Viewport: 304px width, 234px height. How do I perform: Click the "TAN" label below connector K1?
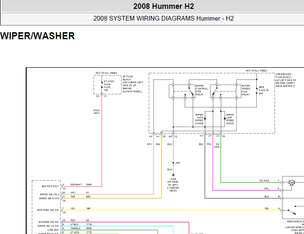pyautogui.click(x=158, y=144)
